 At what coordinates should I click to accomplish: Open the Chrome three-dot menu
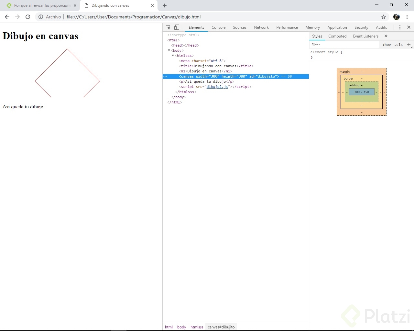[407, 17]
